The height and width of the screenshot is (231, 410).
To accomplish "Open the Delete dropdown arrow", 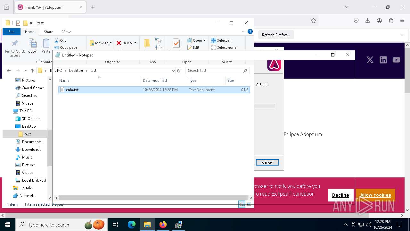I will click(x=135, y=43).
